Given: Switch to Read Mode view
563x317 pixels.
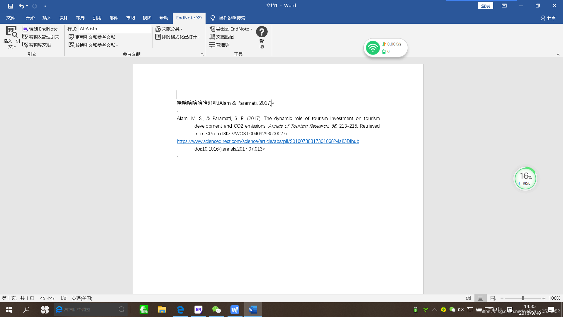Looking at the screenshot, I should (x=468, y=298).
